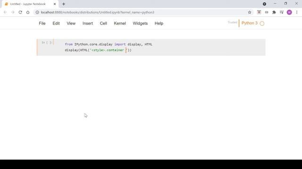Click the In [ ] cell prompt
Image resolution: width=302 pixels, height=169 pixels.
click(x=47, y=43)
